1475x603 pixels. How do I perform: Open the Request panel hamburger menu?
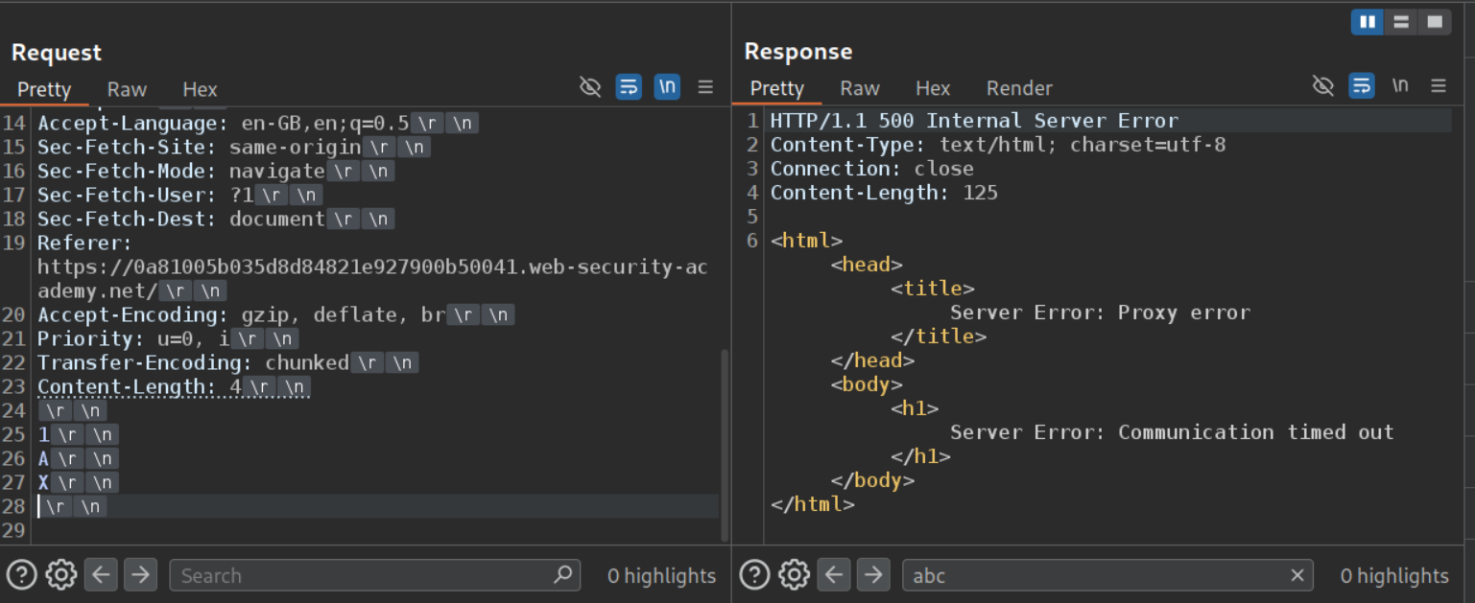coord(705,87)
